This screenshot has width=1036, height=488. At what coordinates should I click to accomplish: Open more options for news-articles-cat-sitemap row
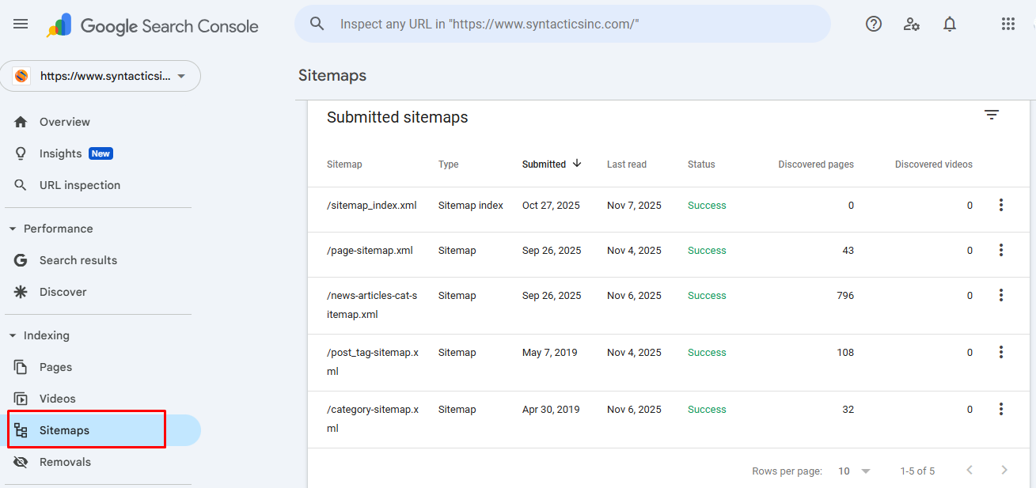(x=1000, y=295)
